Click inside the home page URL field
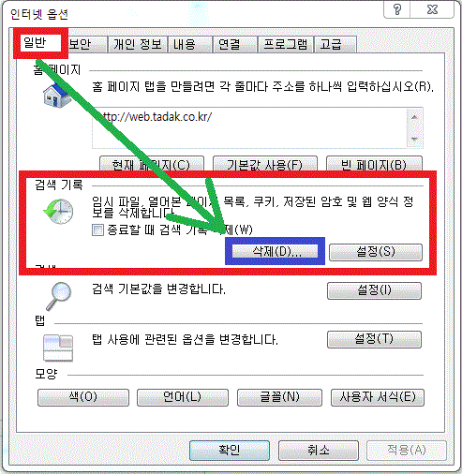This screenshot has height=474, width=462. point(250,128)
